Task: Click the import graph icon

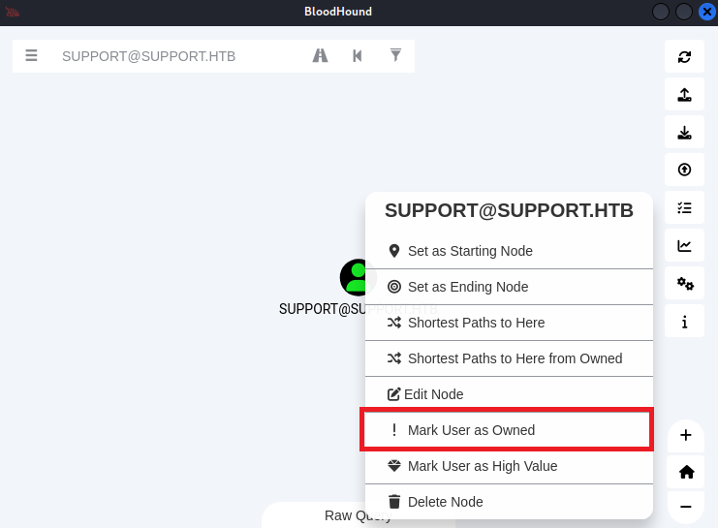Action: [684, 133]
